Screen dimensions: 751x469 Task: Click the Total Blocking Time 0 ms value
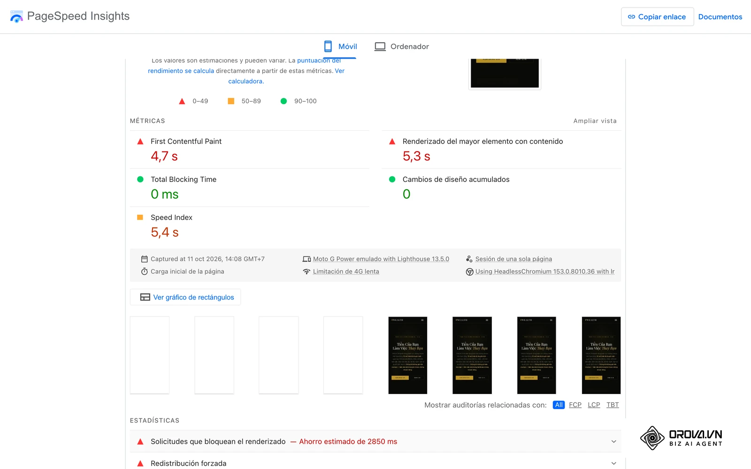tap(165, 194)
